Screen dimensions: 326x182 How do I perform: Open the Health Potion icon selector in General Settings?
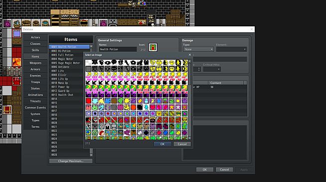(x=153, y=47)
